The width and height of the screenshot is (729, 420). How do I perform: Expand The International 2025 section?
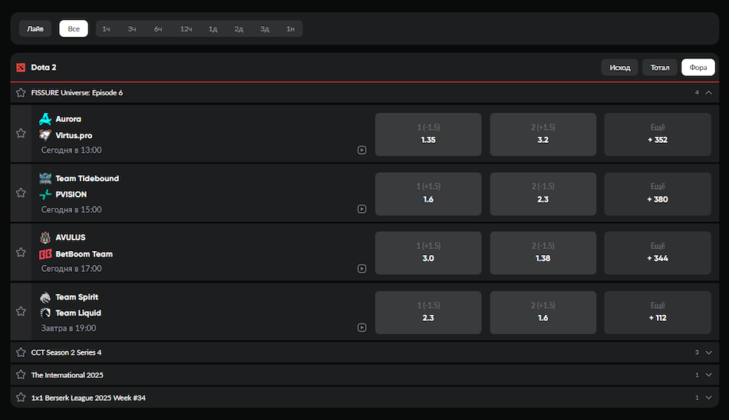coord(708,375)
